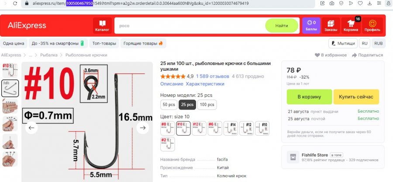Add item to favorites with heart icon
This screenshot has width=393, height=182.
pos(317,55)
